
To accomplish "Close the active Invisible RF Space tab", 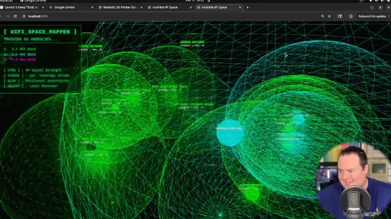I will (240, 7).
